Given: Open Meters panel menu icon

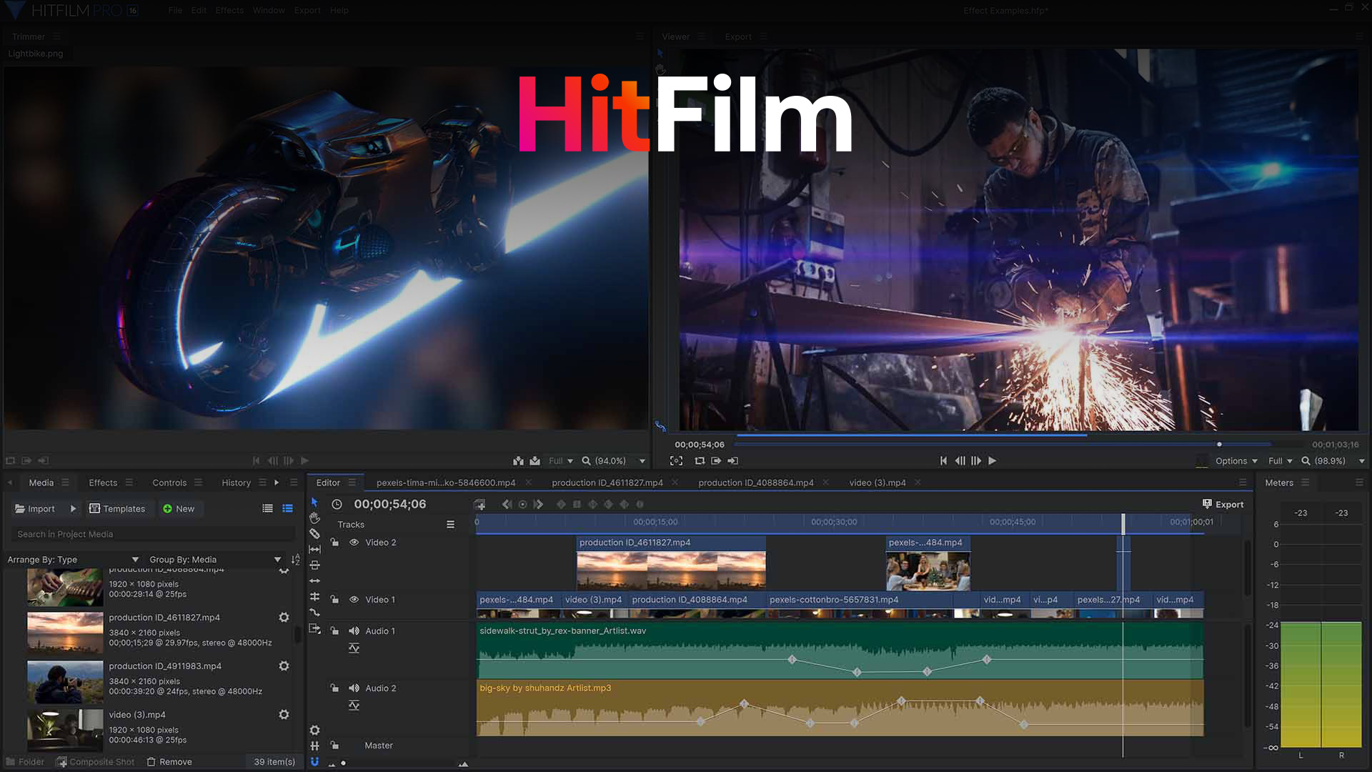Looking at the screenshot, I should click(1305, 482).
